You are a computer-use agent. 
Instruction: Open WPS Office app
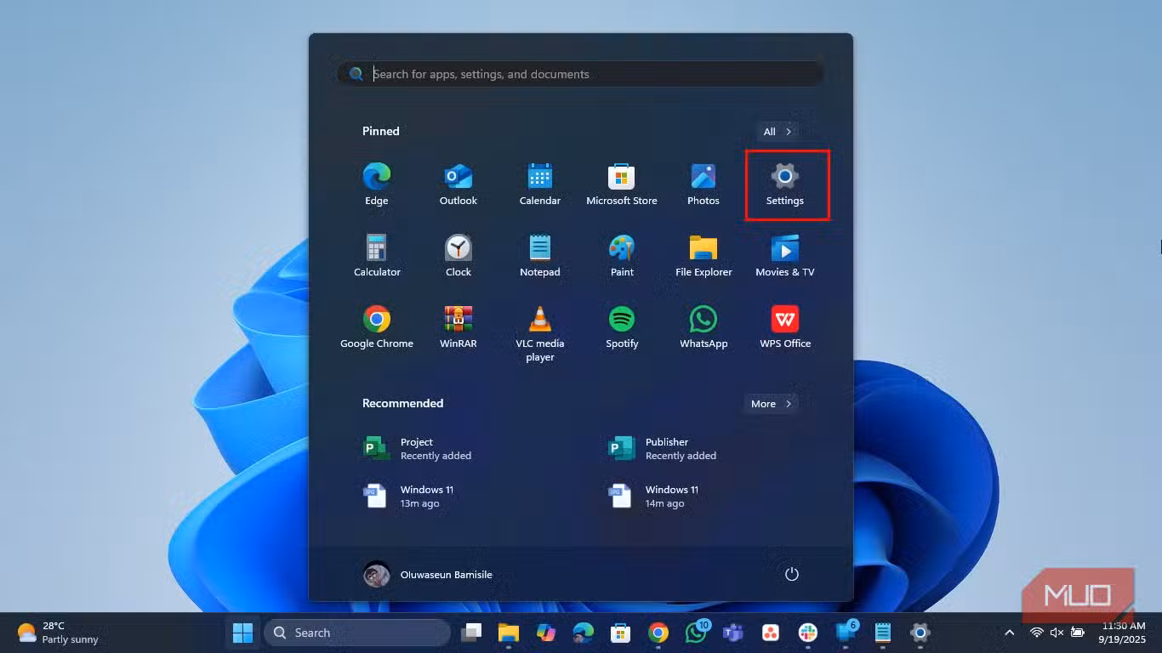[784, 327]
